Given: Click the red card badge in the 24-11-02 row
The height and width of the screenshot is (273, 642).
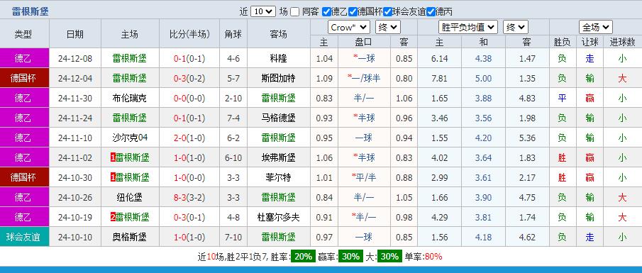Looking at the screenshot, I should (x=113, y=157).
